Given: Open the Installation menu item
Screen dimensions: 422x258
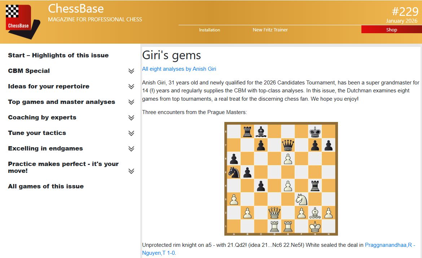Looking at the screenshot, I should pos(210,30).
